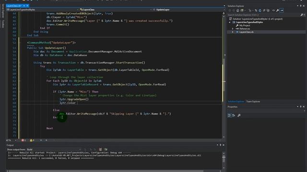Click the yellow warning count indicator
Viewport: 307px width, 172px height.
pos(32,140)
